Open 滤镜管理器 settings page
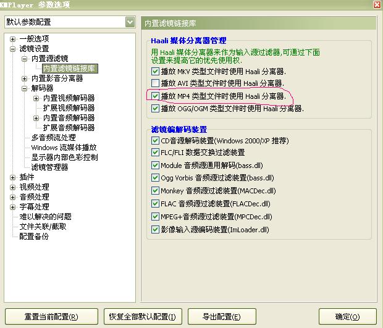Screen dimensions: 383x328 (49, 167)
